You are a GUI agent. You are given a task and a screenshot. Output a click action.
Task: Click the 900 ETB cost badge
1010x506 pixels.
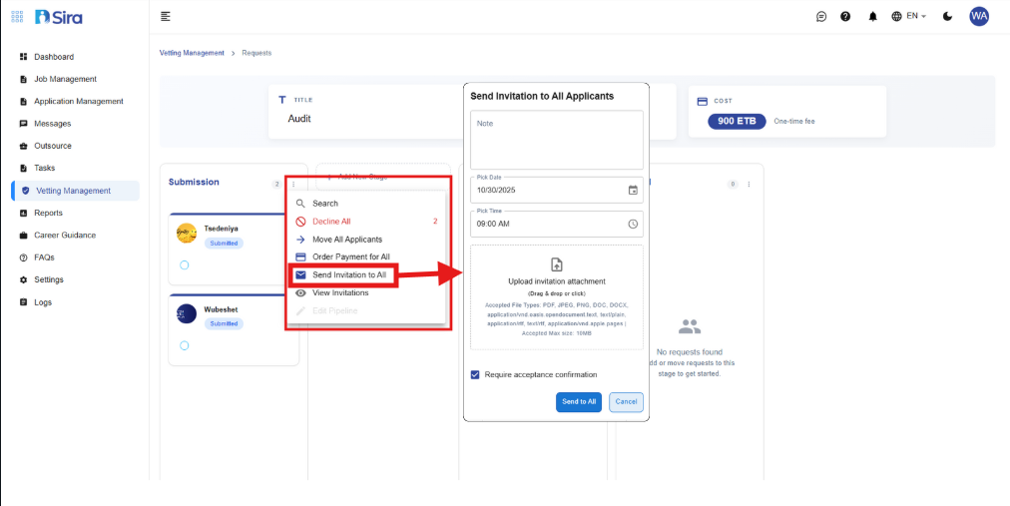737,121
